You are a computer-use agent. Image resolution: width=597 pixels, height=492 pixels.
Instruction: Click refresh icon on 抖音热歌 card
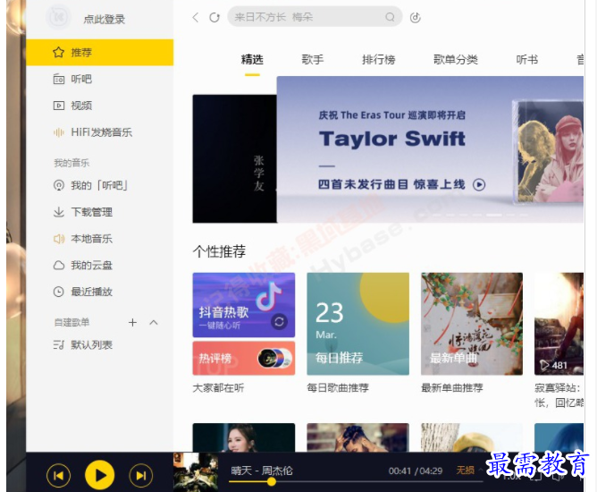(279, 322)
